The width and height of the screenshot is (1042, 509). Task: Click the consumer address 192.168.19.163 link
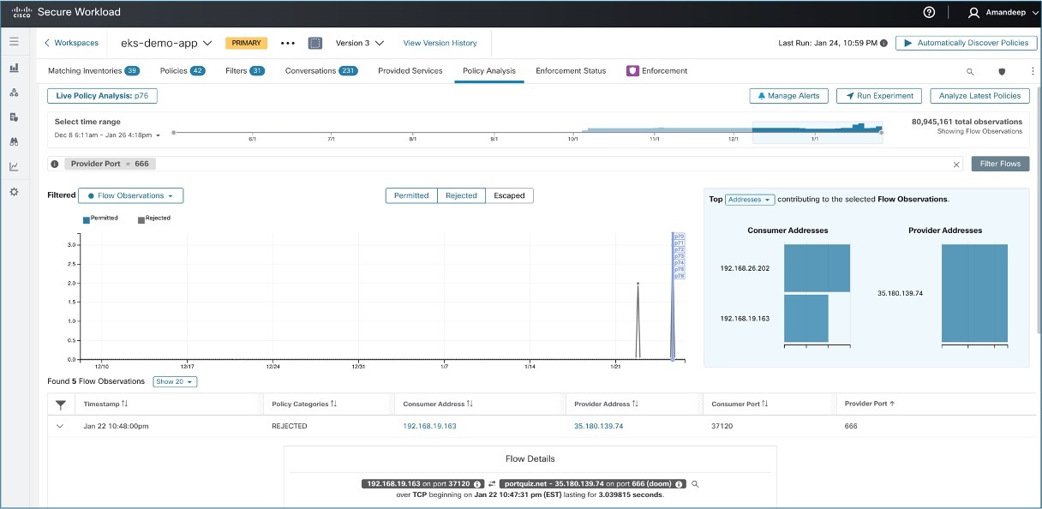(x=429, y=426)
